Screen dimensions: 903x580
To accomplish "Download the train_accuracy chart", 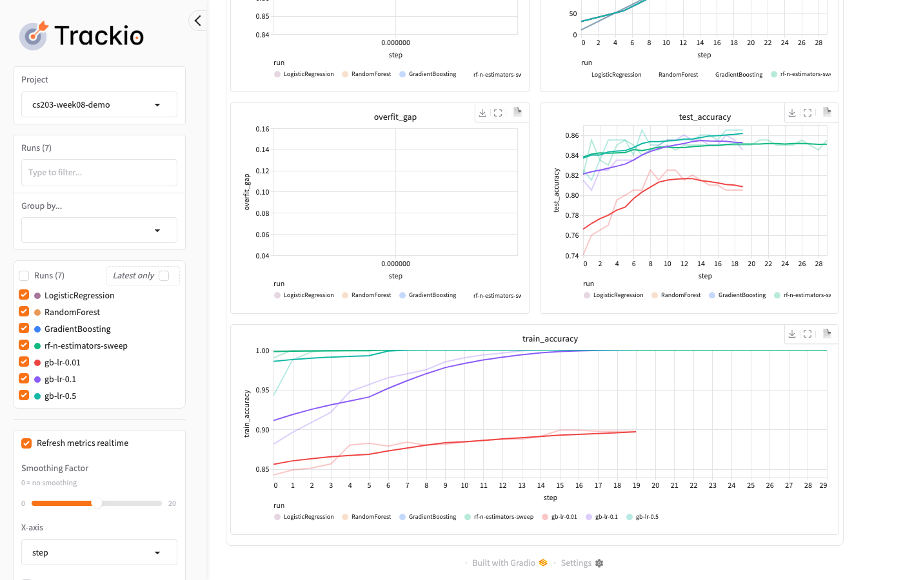I will [792, 334].
